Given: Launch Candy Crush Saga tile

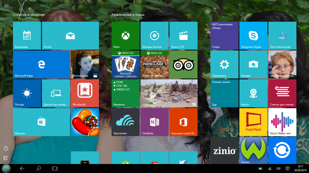Looking at the screenshot, I should tap(85, 122).
